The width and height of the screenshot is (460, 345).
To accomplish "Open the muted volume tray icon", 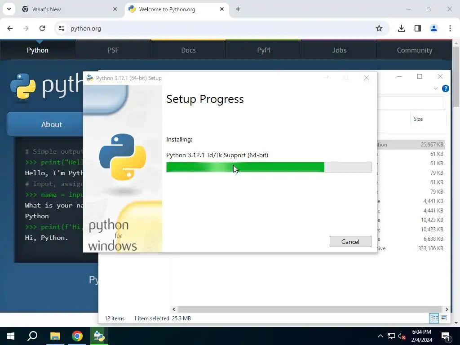I will [x=402, y=336].
